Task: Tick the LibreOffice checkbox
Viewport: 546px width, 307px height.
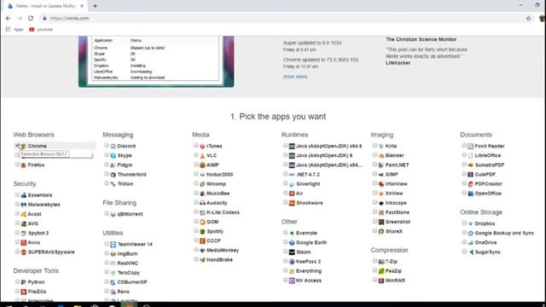Action: coord(464,155)
